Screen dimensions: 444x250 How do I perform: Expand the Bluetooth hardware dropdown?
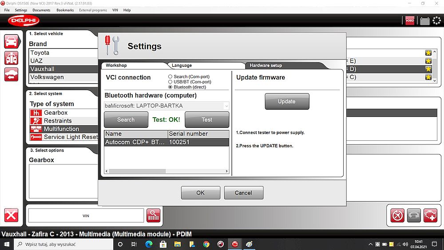pyautogui.click(x=226, y=106)
